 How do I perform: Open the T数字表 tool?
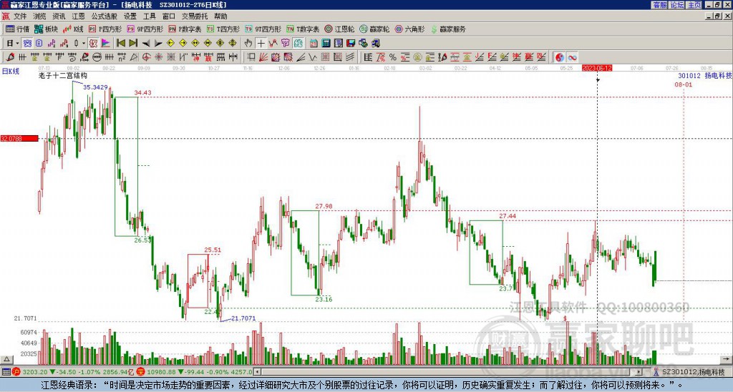[303, 29]
